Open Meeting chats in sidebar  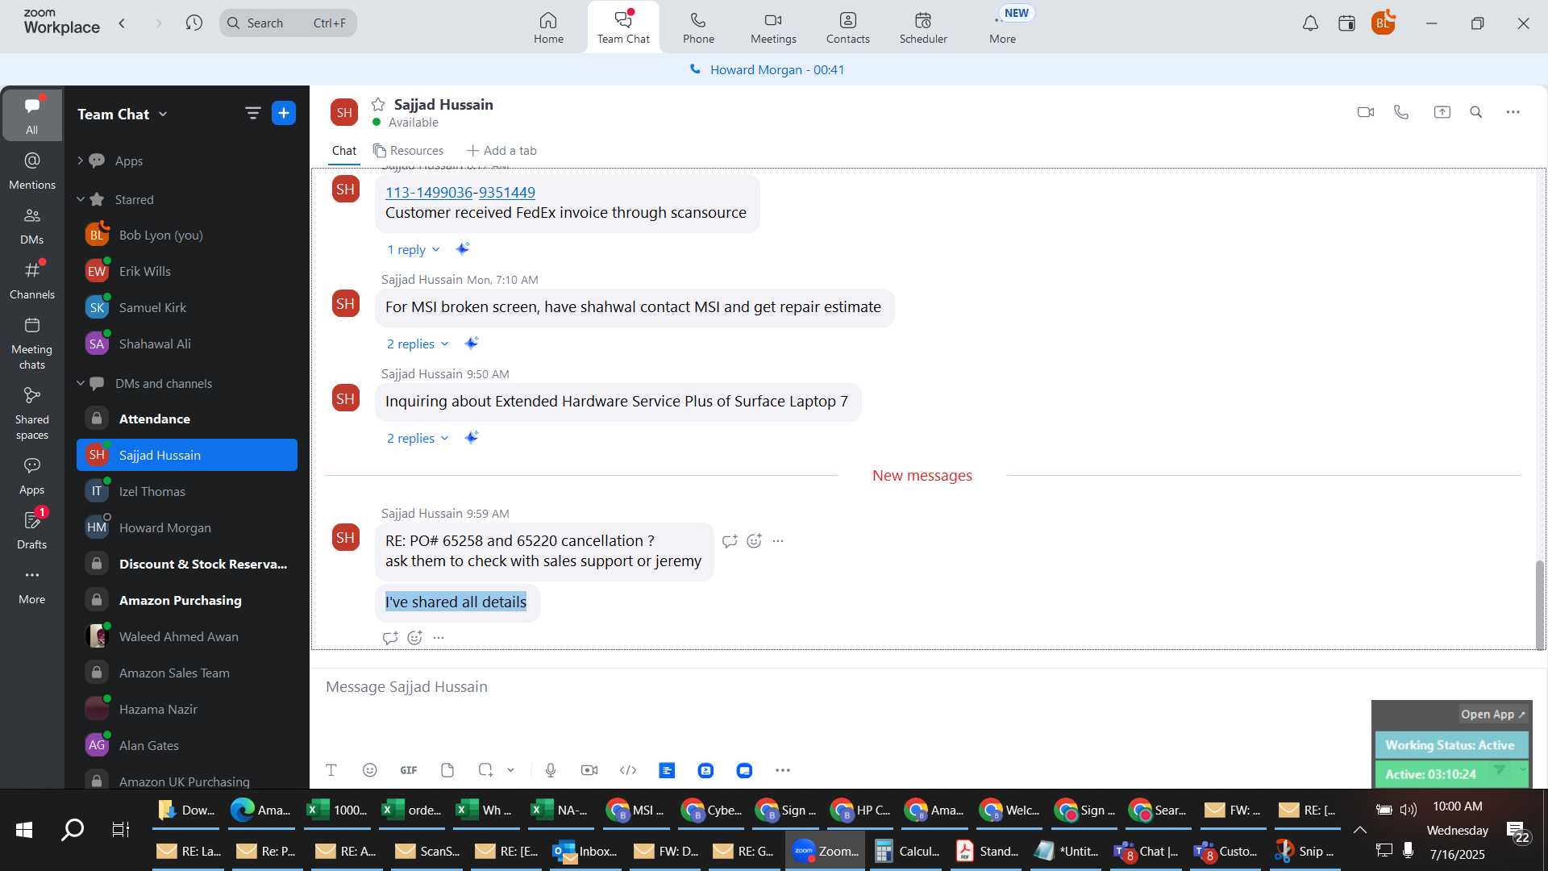[32, 344]
